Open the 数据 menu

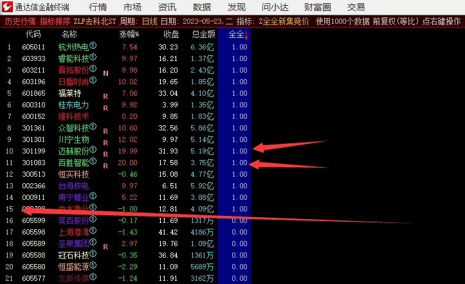[x=202, y=7]
